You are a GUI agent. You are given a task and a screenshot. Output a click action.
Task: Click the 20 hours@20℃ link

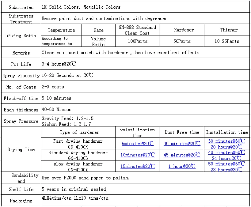click(x=227, y=147)
